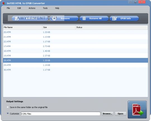This screenshot has width=151, height=121.
Task: Click the Remove All trash icon
Action: point(84,18)
